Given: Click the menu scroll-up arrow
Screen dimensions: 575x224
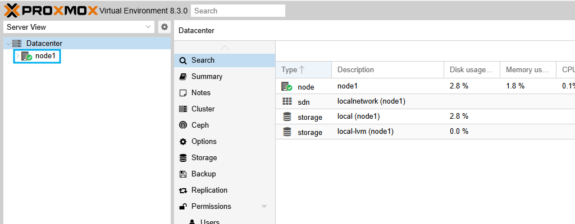Looking at the screenshot, I should [x=225, y=48].
